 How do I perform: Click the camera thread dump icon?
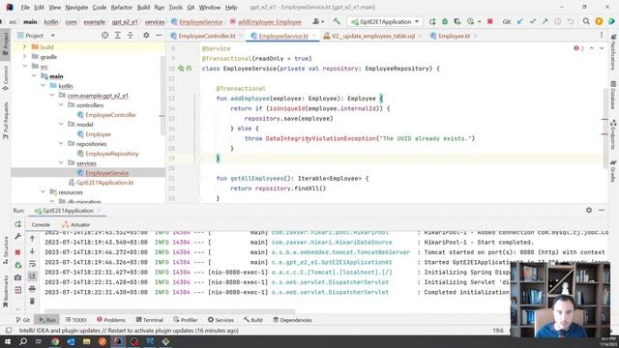[x=17, y=277]
